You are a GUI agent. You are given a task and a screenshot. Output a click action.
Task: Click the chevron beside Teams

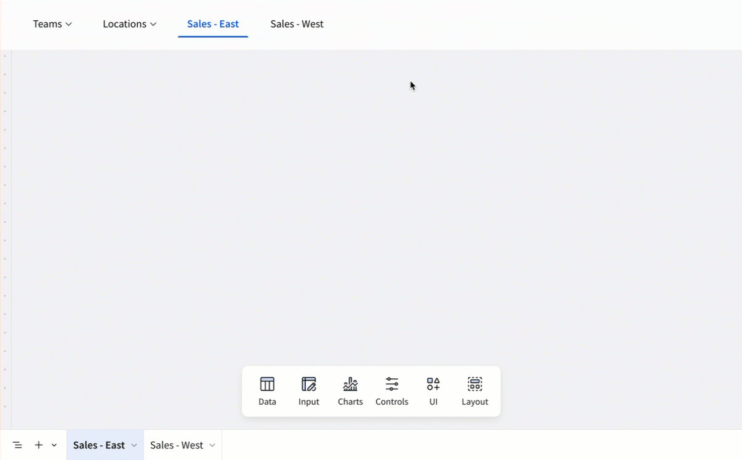click(x=69, y=25)
